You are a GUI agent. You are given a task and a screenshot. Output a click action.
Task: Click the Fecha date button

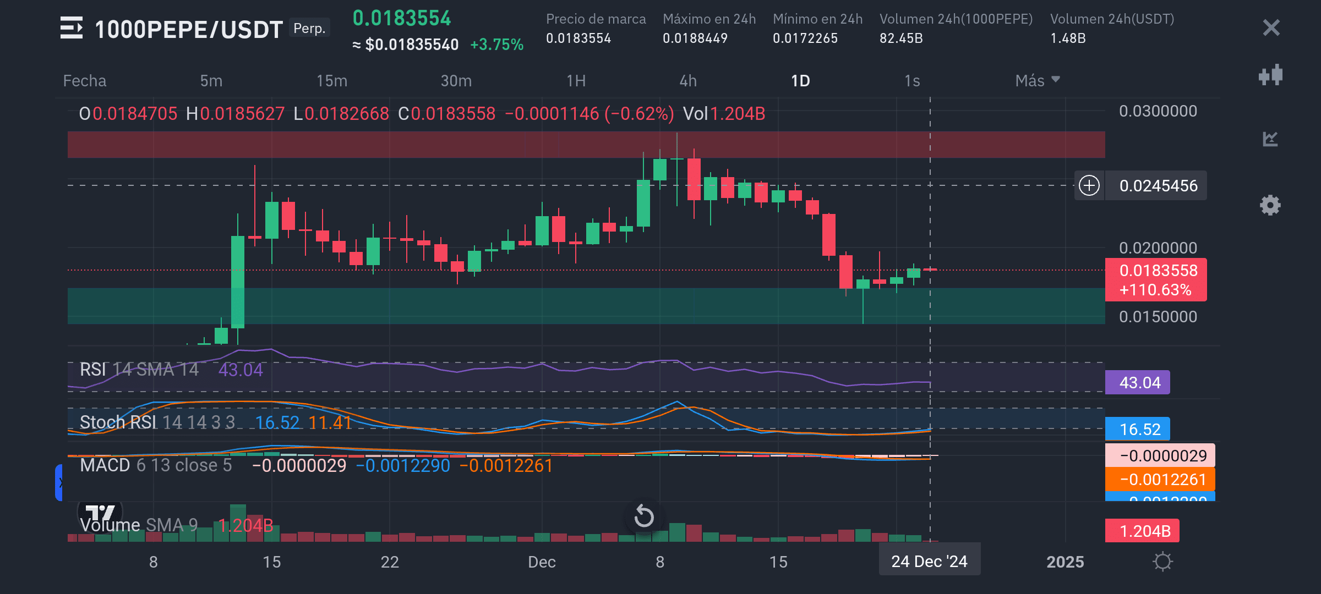click(x=85, y=81)
